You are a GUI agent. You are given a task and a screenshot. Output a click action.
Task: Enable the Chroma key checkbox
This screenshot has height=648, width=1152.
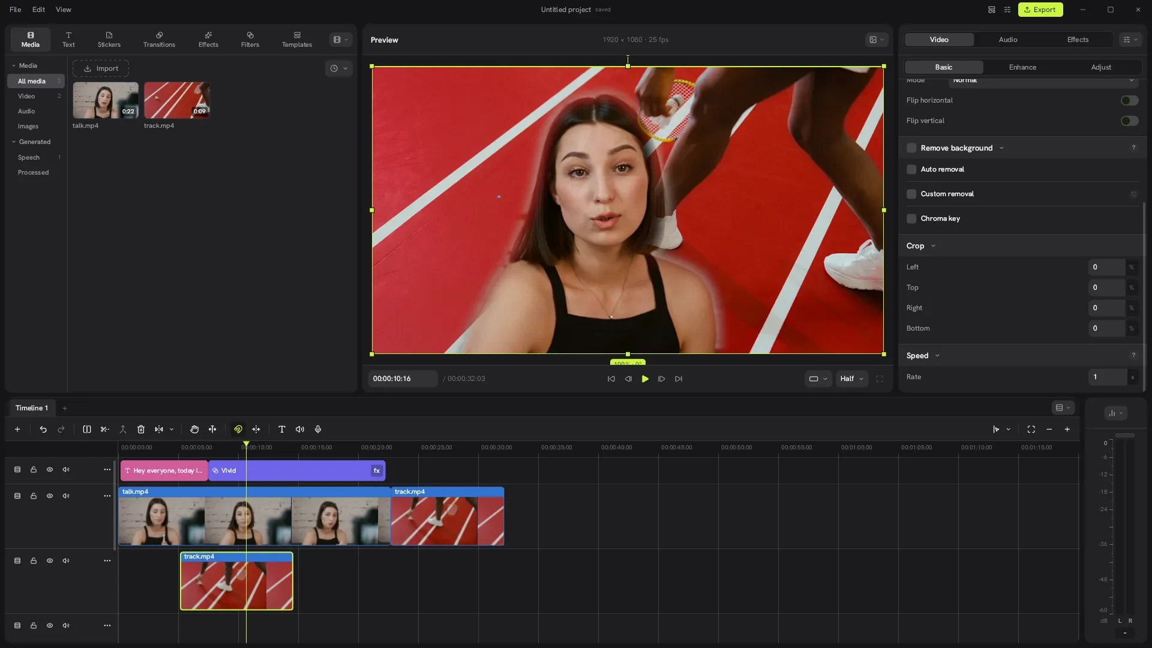tap(911, 219)
